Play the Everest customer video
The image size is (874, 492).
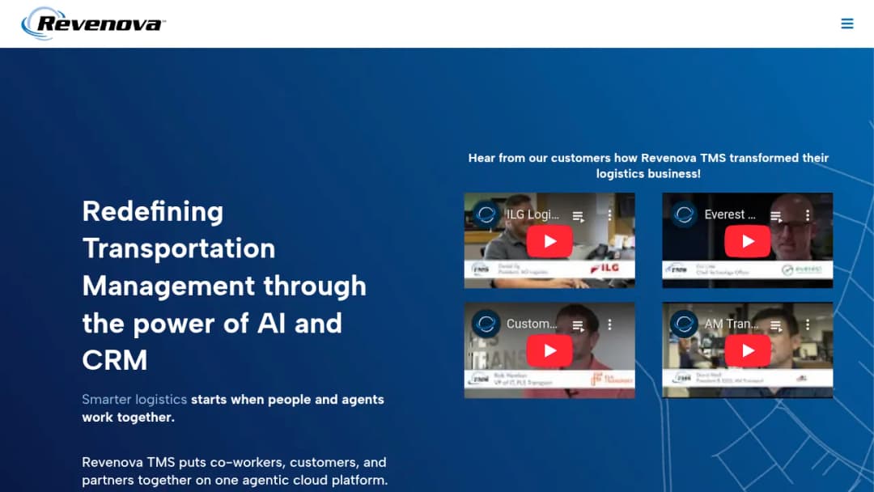748,241
